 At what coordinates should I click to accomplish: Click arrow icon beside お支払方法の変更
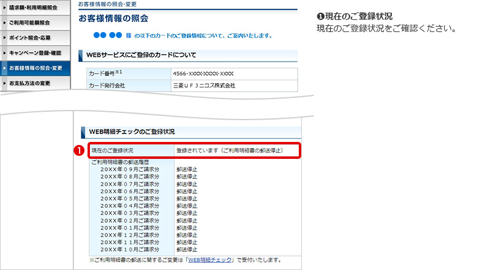coord(4,83)
